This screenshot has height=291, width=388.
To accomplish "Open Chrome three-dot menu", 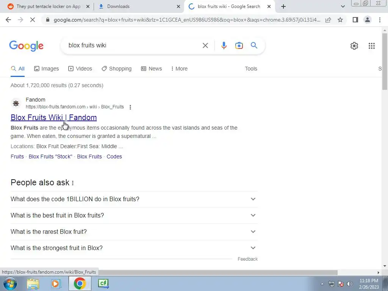I will point(380,20).
